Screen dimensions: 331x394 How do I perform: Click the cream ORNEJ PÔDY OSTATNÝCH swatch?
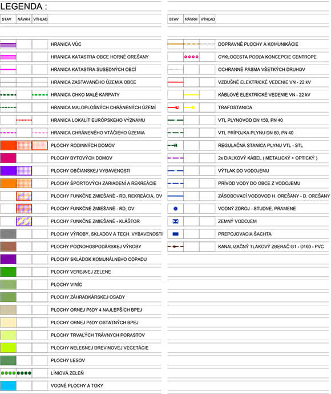pyautogui.click(x=8, y=323)
